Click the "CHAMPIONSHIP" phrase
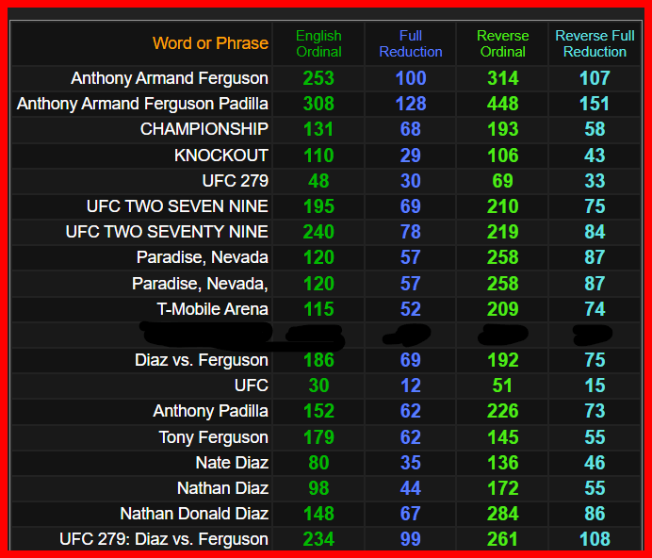 204,129
